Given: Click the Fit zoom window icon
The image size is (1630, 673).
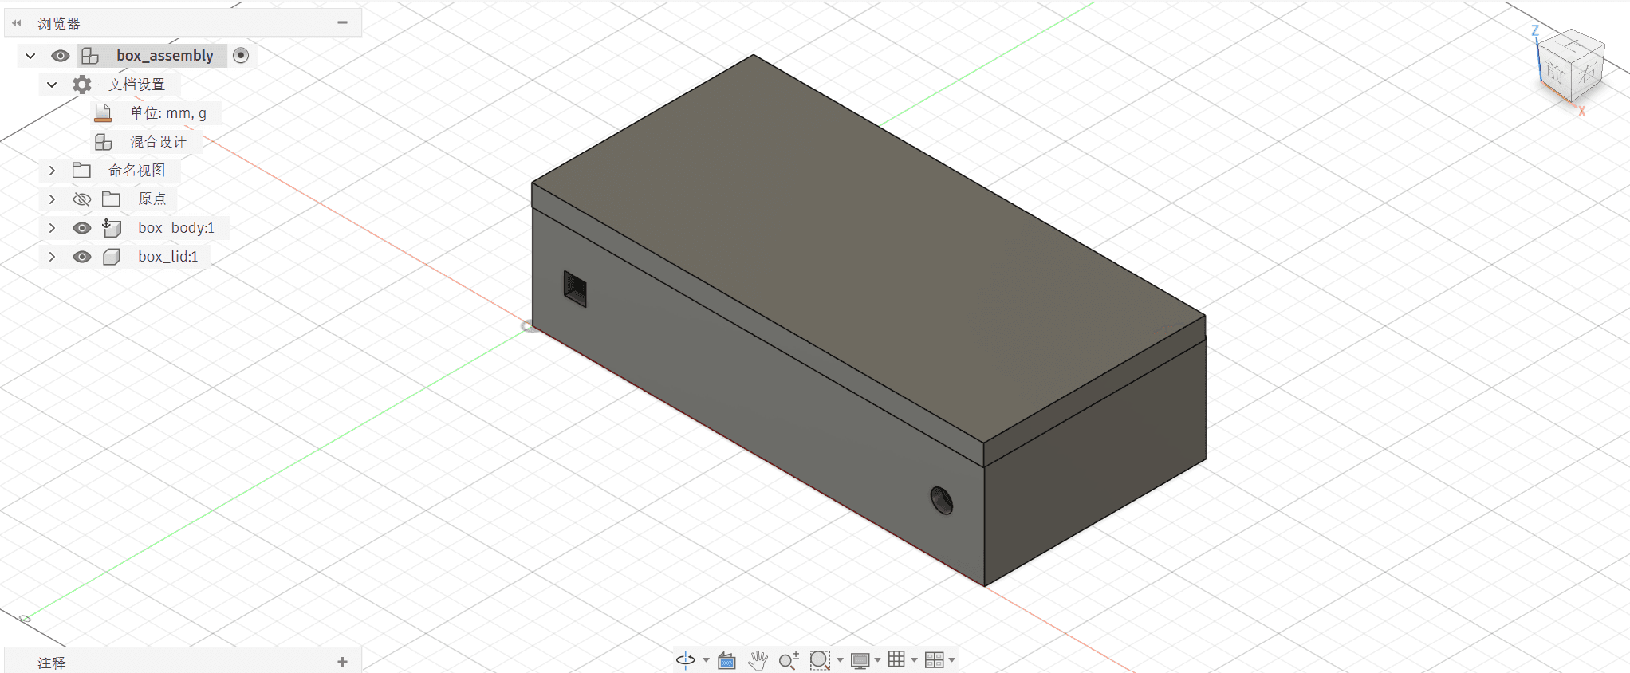Looking at the screenshot, I should [x=820, y=659].
